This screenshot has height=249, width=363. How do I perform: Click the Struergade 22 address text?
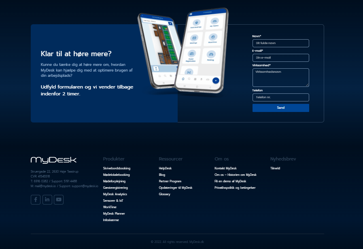click(54, 171)
